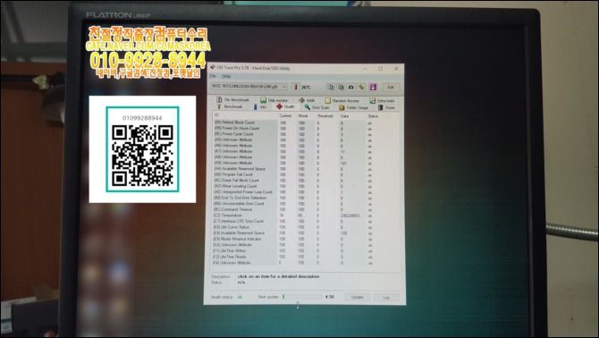599x338 pixels.
Task: Switch to the Error Scan tab
Action: tap(316, 107)
